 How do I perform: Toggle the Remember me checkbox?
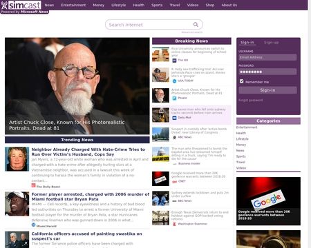[x=241, y=81]
